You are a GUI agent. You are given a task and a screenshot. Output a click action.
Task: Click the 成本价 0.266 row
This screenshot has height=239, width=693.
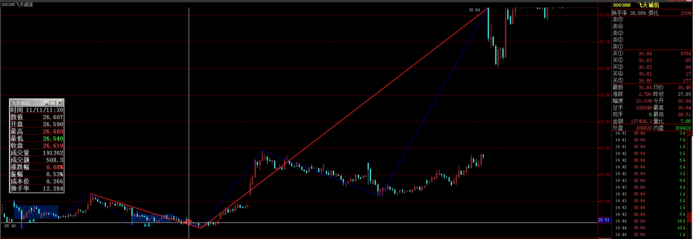[37, 182]
